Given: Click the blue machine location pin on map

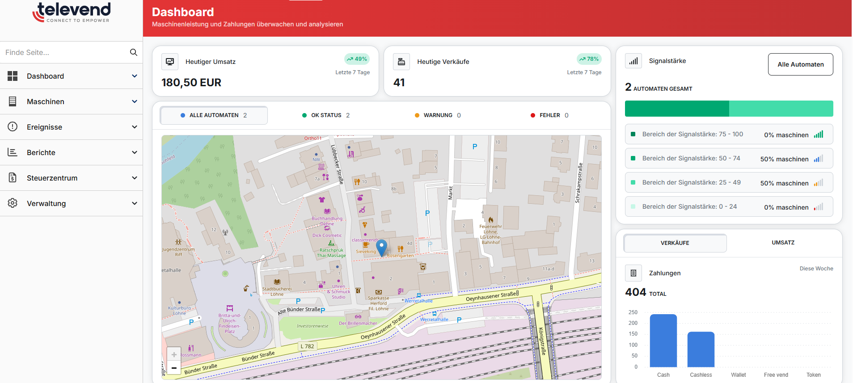Looking at the screenshot, I should pyautogui.click(x=381, y=248).
